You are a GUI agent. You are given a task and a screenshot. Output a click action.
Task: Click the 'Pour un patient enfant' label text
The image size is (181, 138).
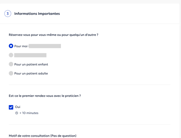[31, 64]
